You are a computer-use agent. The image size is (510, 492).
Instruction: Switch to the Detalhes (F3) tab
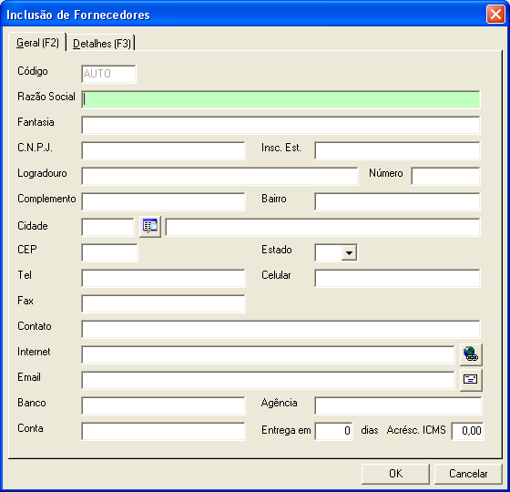[102, 44]
